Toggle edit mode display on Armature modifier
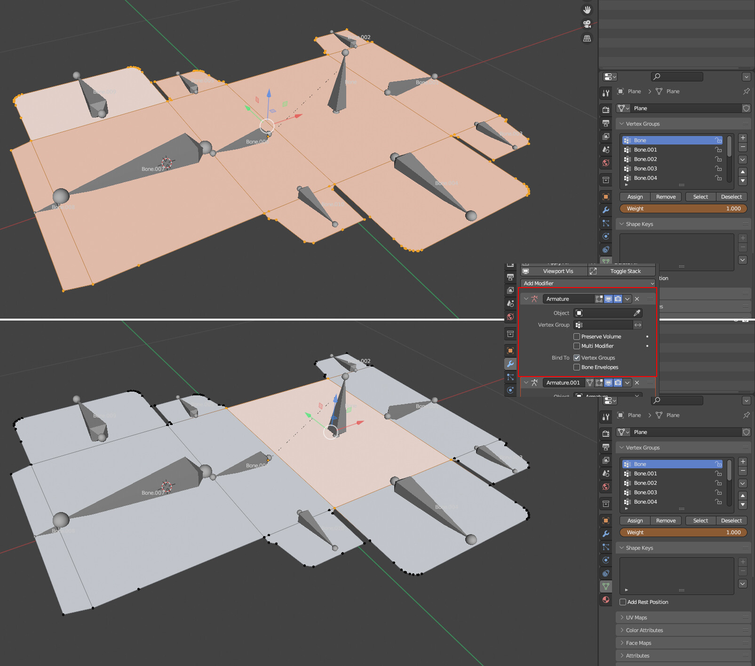 pos(599,299)
